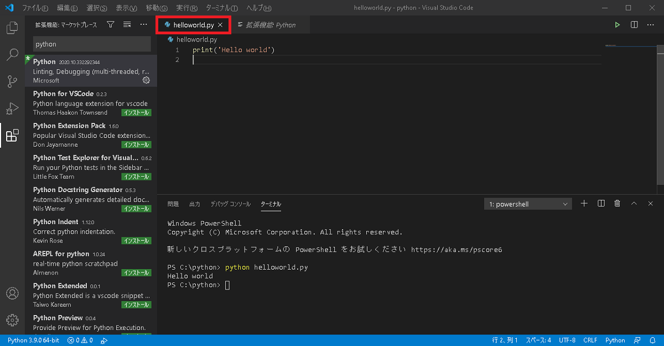This screenshot has width=664, height=346.
Task: Toggle the split terminal panel
Action: (x=601, y=204)
